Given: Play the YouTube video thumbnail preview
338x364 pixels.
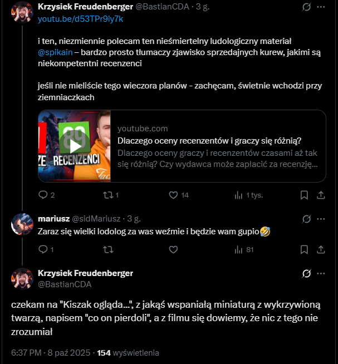Looking at the screenshot, I should pyautogui.click(x=74, y=146).
